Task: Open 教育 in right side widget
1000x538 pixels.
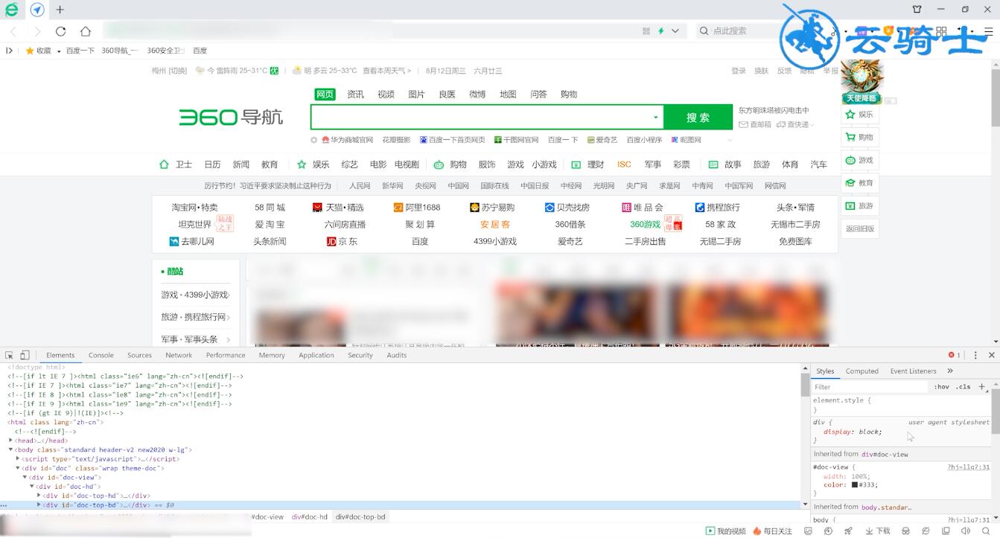Action: click(x=859, y=182)
